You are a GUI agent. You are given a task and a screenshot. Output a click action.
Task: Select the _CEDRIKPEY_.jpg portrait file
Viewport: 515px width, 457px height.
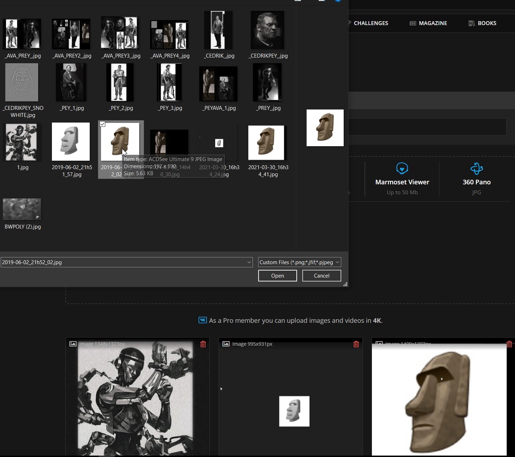click(x=267, y=30)
